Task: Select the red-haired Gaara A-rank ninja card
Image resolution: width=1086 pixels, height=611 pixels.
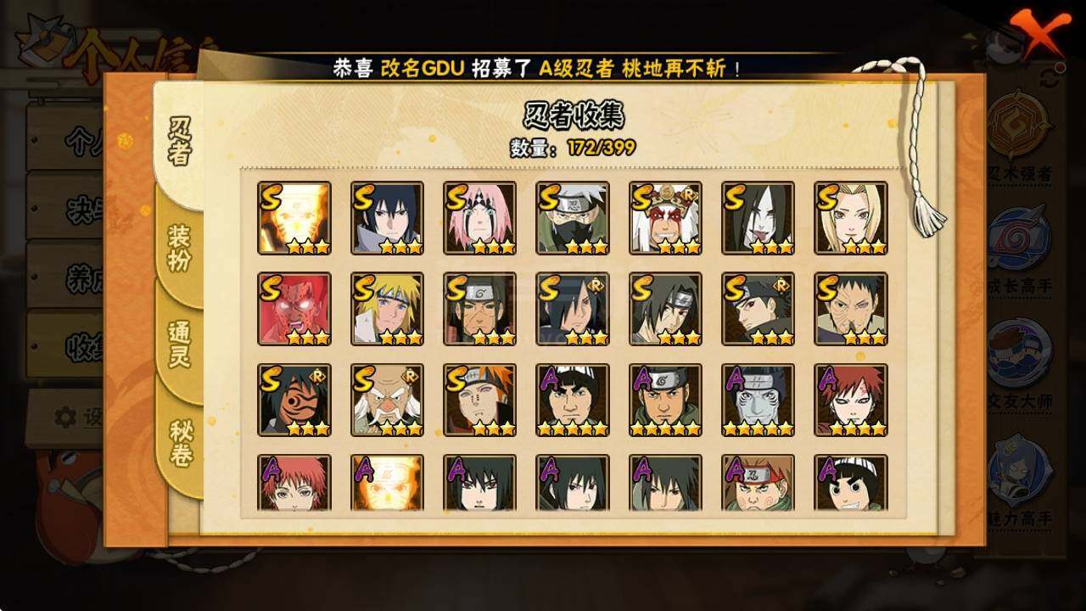Action: point(850,401)
